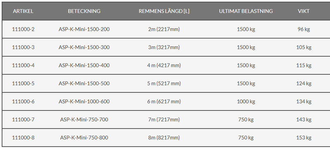
Task: Click article number 111000-5
Action: (x=23, y=83)
